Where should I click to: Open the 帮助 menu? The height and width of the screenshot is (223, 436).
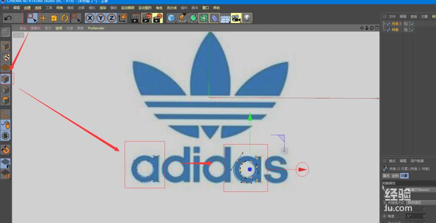pos(216,8)
